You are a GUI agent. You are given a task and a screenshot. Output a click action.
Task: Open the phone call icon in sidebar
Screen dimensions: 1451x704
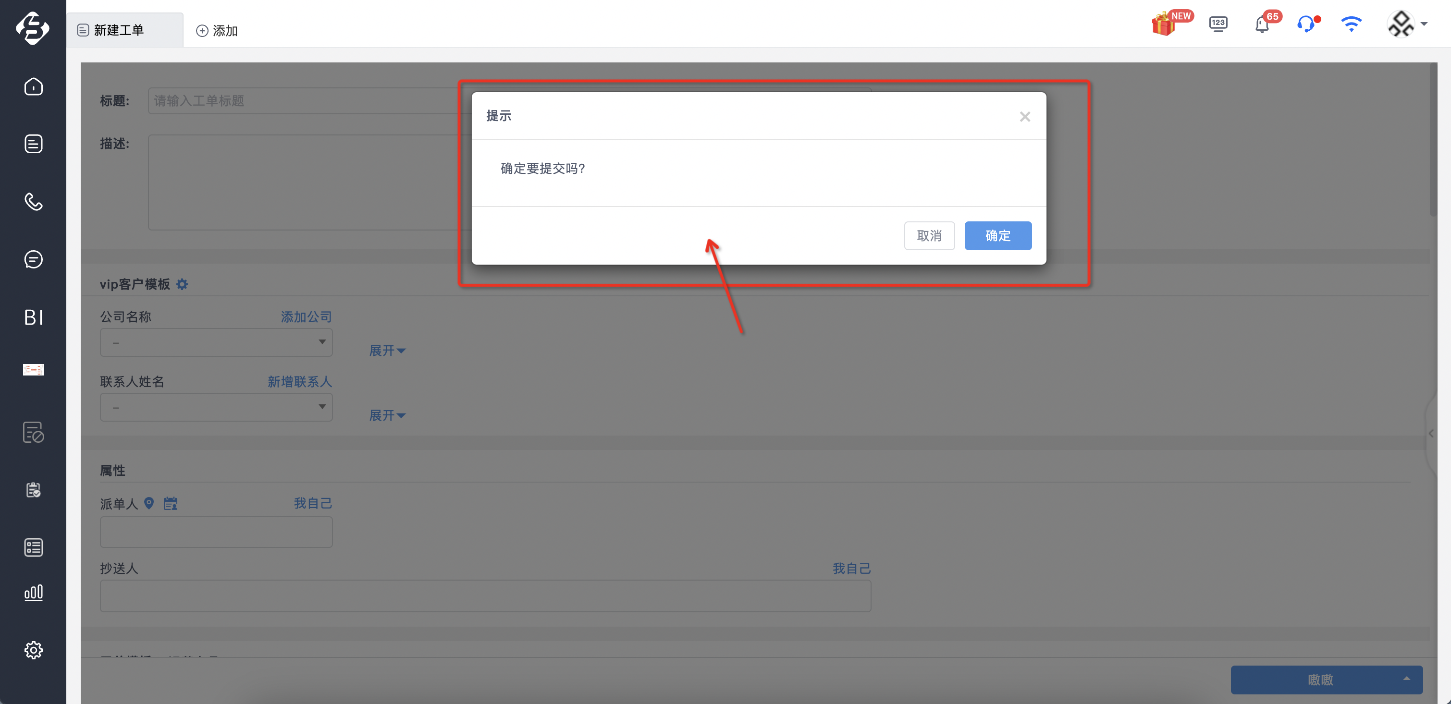(x=33, y=201)
